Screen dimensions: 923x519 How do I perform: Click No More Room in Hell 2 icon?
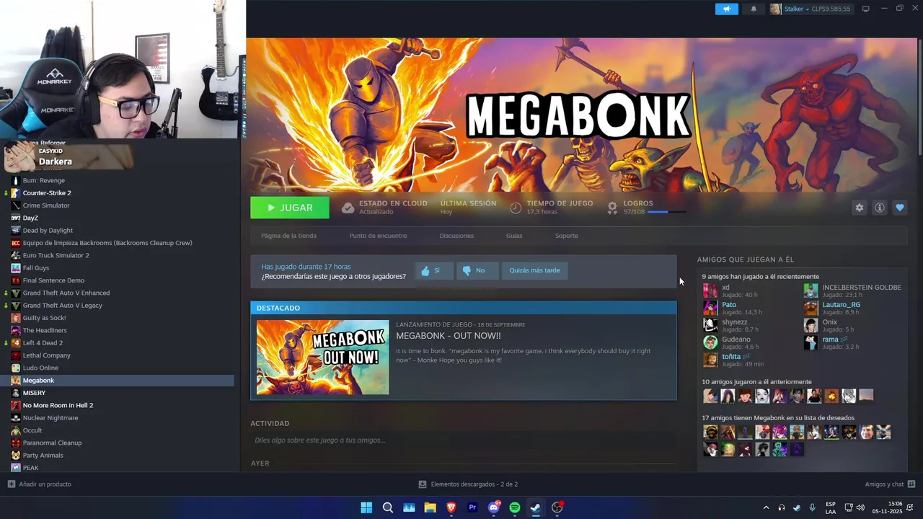tap(16, 405)
